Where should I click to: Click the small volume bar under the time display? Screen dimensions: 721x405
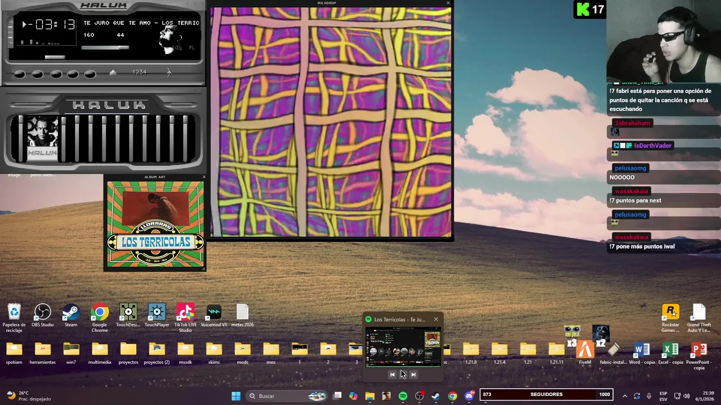[x=55, y=57]
